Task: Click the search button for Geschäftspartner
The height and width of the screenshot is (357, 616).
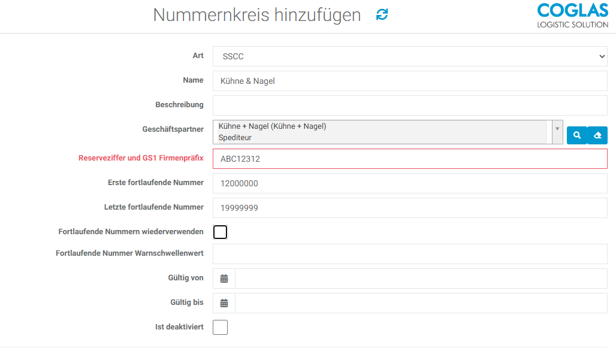Action: pos(576,135)
